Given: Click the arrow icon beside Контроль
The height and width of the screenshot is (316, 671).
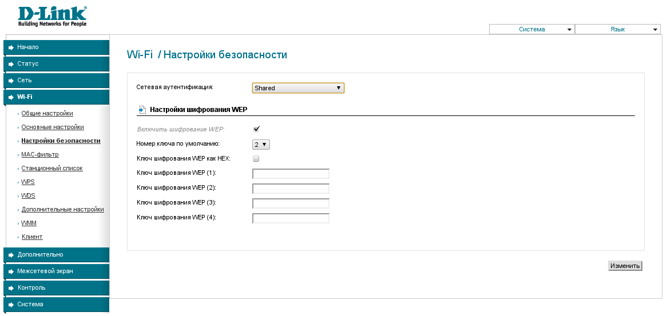Looking at the screenshot, I should (11, 288).
